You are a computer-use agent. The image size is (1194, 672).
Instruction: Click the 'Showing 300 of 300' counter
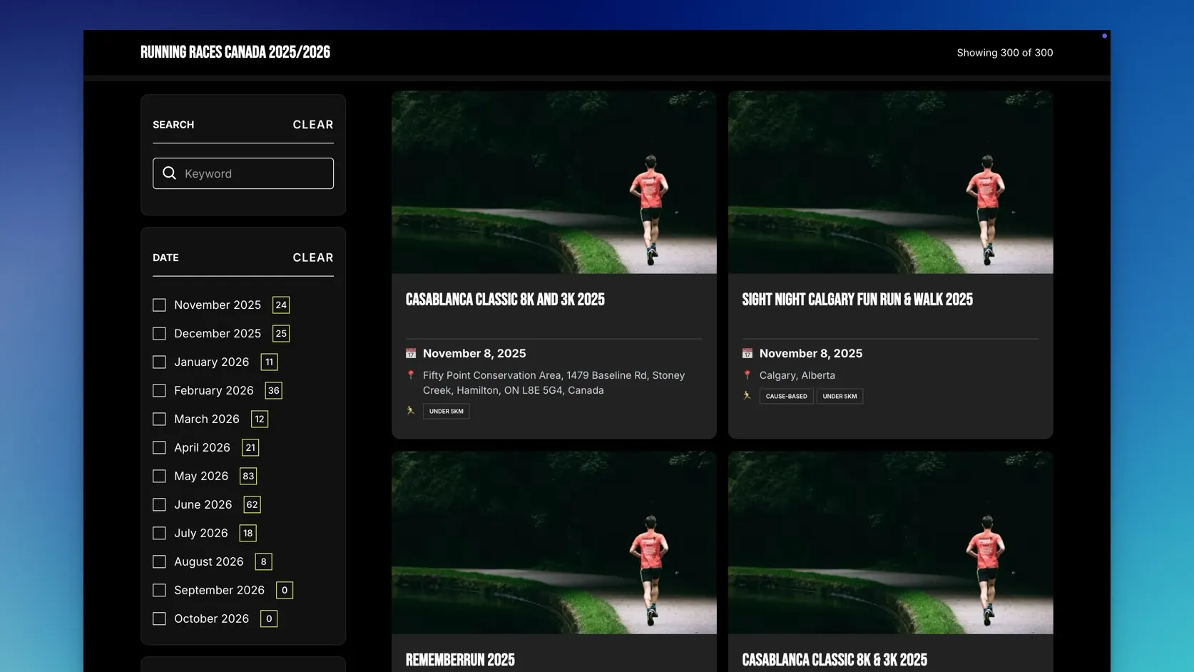coord(1005,53)
